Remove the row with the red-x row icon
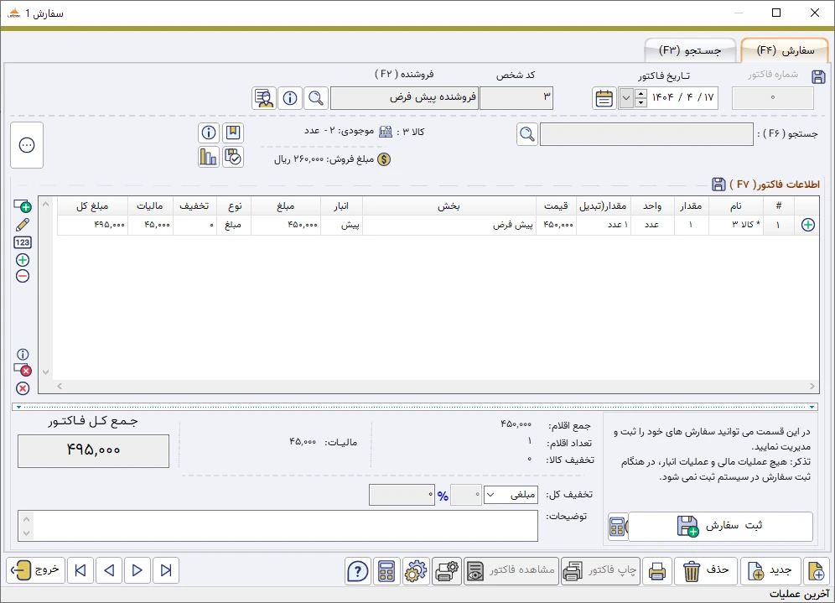The width and height of the screenshot is (835, 603). tap(23, 370)
